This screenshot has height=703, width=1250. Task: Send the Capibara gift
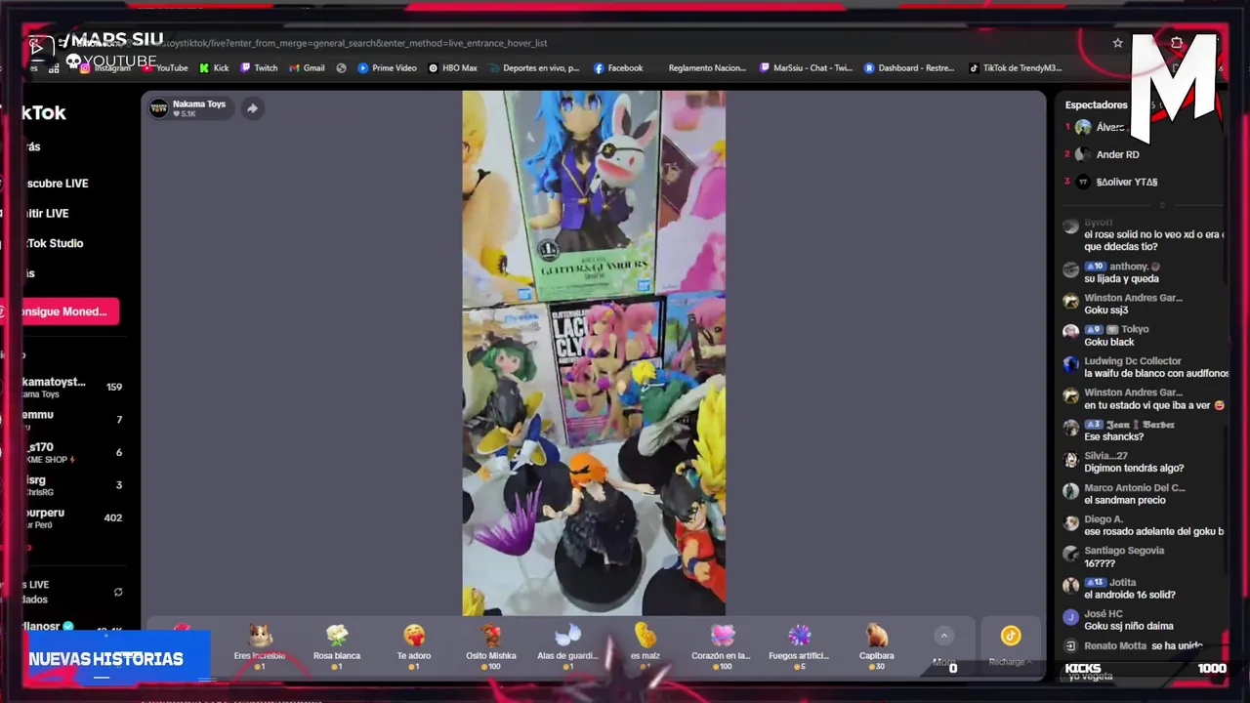[x=876, y=646]
